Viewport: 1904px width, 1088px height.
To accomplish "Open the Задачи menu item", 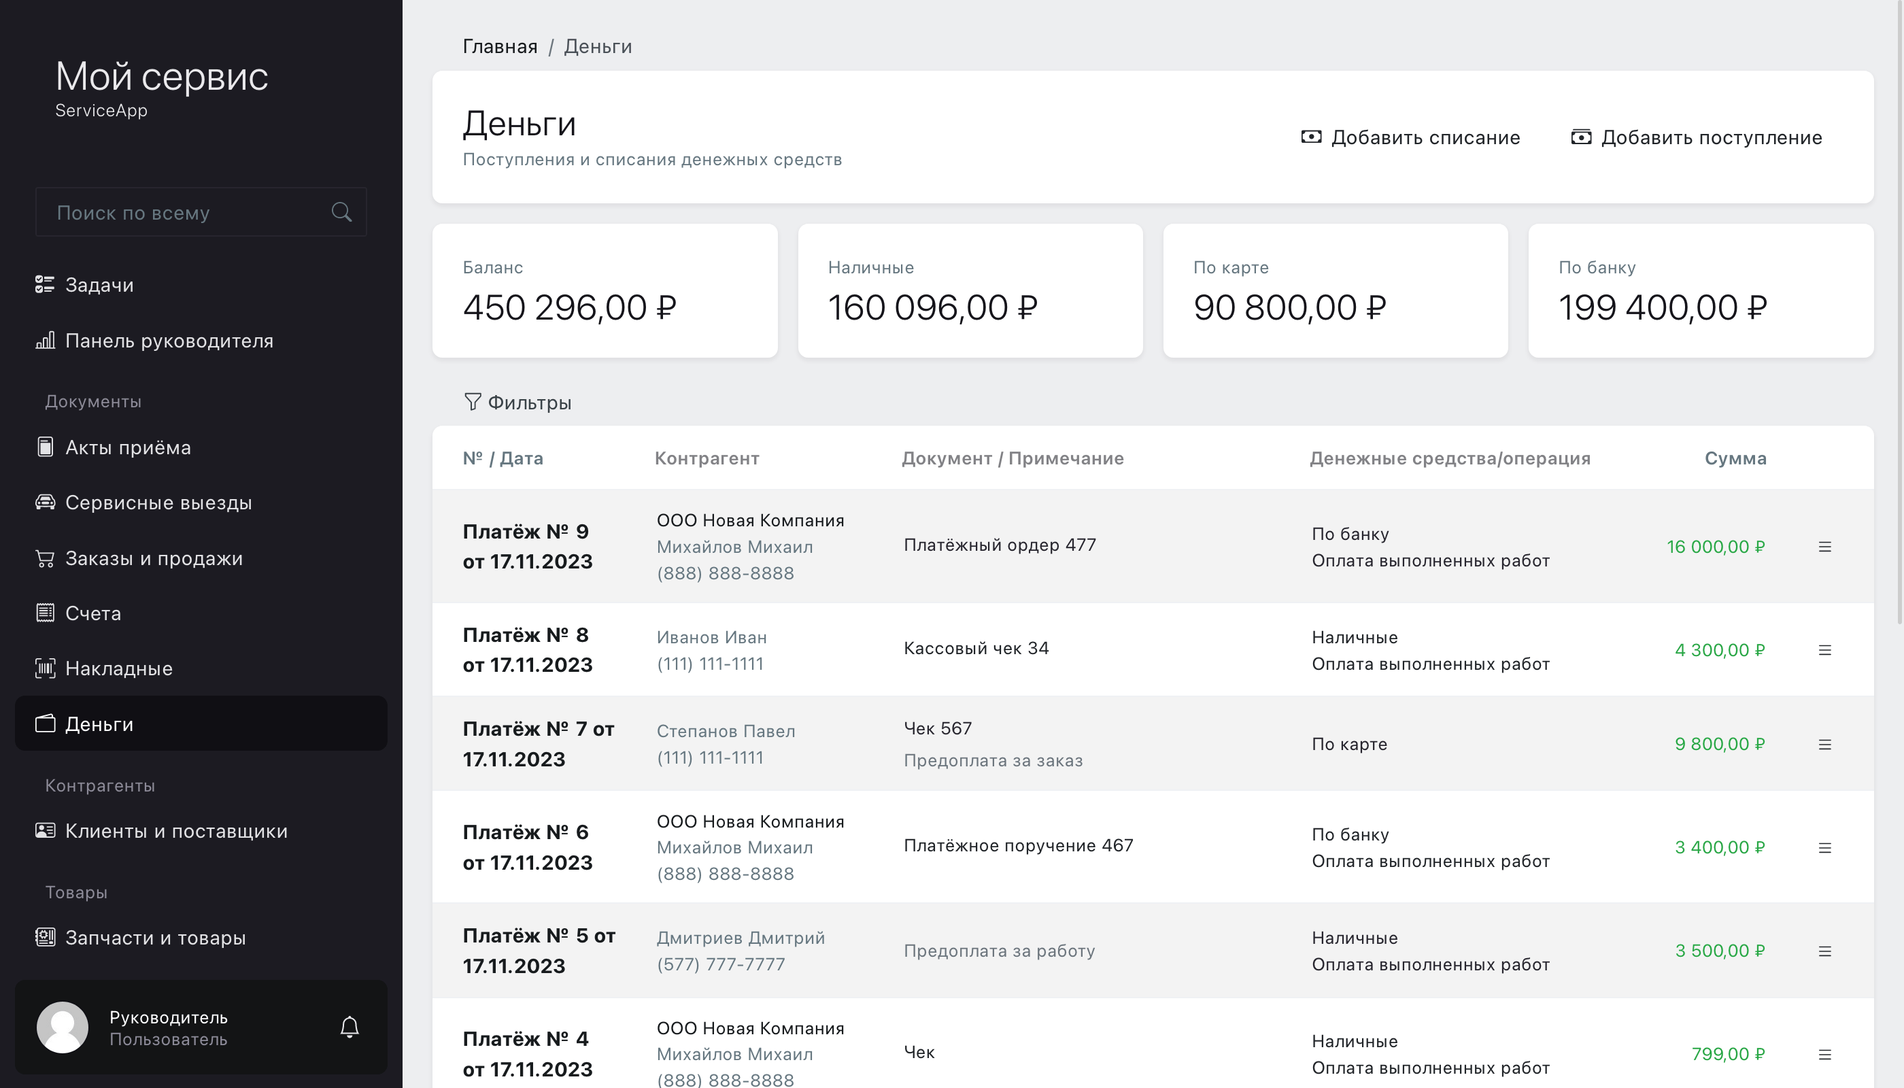I will 201,285.
